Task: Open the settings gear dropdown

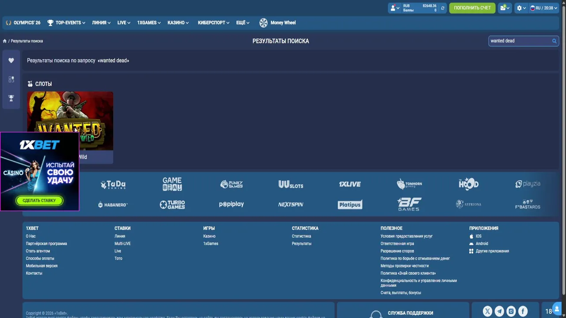Action: click(521, 8)
